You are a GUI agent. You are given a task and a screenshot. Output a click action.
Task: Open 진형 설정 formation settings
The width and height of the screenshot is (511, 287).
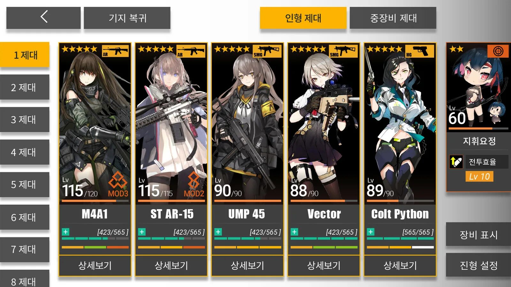pyautogui.click(x=478, y=265)
